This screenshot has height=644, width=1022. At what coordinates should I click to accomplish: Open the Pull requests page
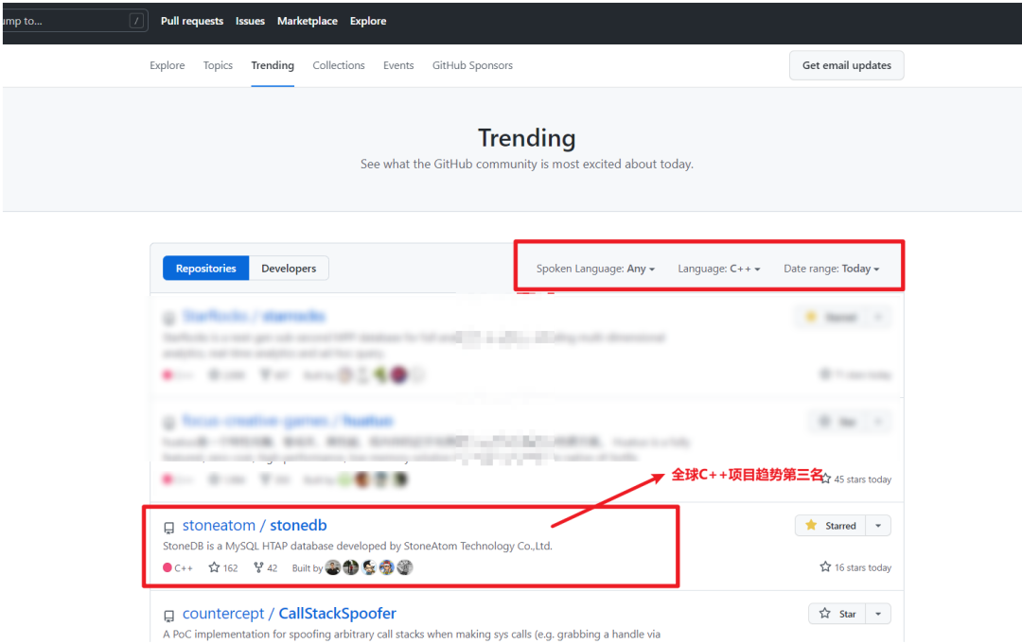(x=191, y=21)
